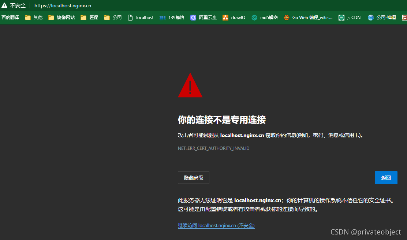Click the 隐藏高级 button

pyautogui.click(x=193, y=177)
